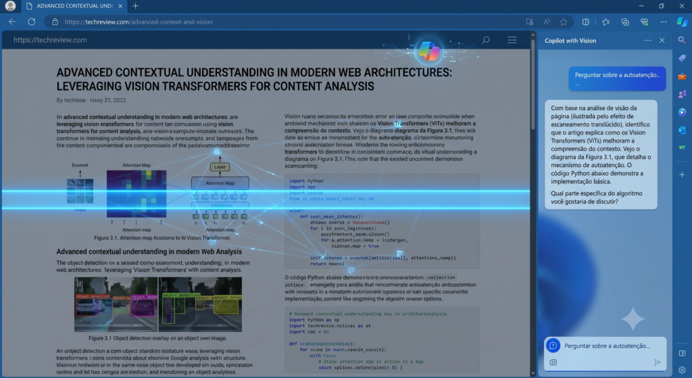Toggle the Copilot icon in the toolbar
692x378 pixels.
coord(682,22)
